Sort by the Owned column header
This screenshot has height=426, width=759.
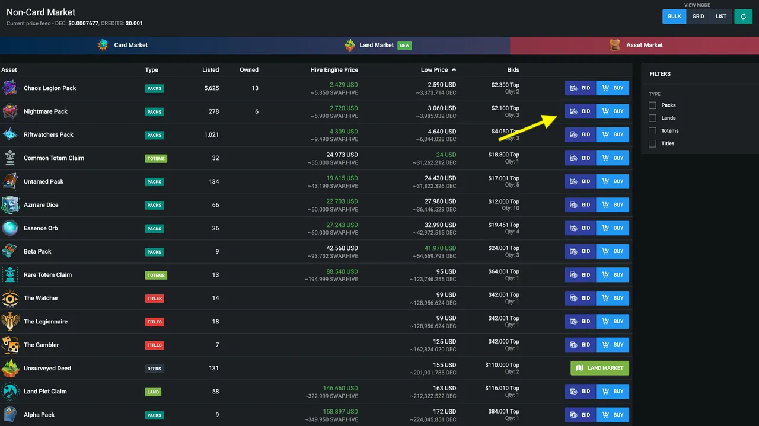[x=249, y=70]
